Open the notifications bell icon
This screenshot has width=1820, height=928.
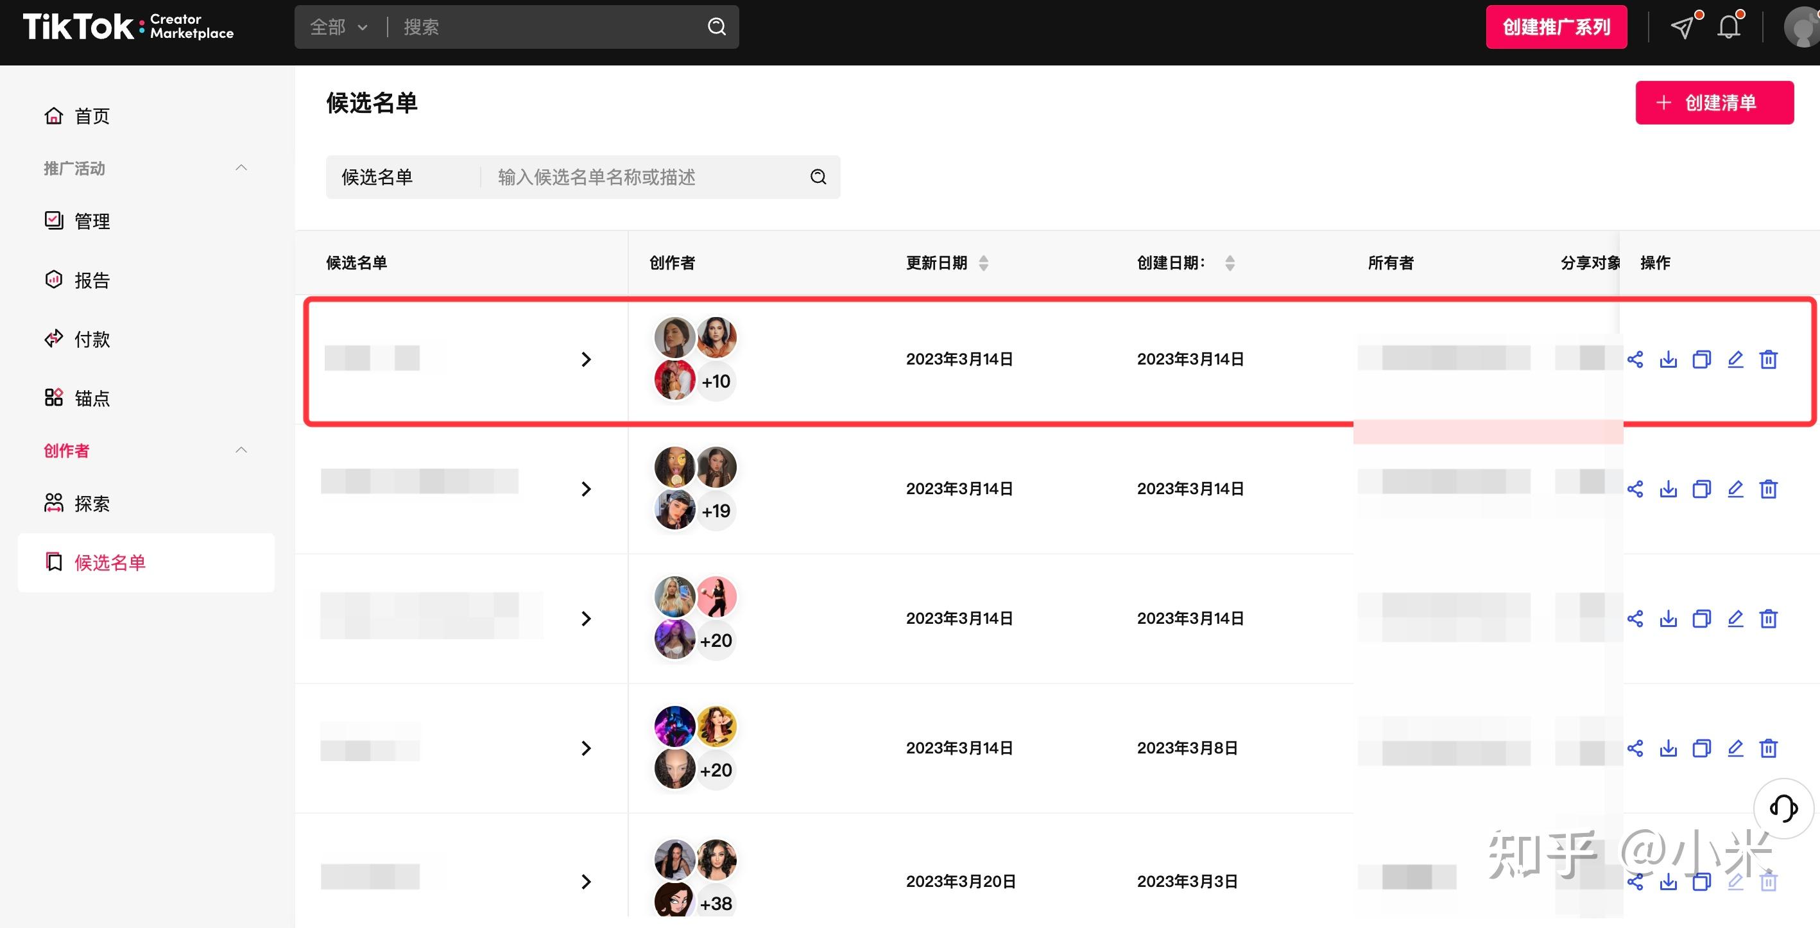[x=1729, y=27]
